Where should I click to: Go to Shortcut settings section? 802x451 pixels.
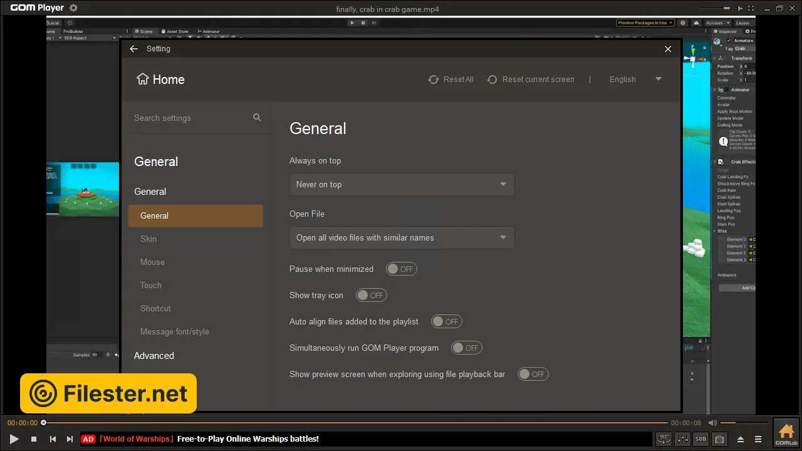[x=155, y=308]
